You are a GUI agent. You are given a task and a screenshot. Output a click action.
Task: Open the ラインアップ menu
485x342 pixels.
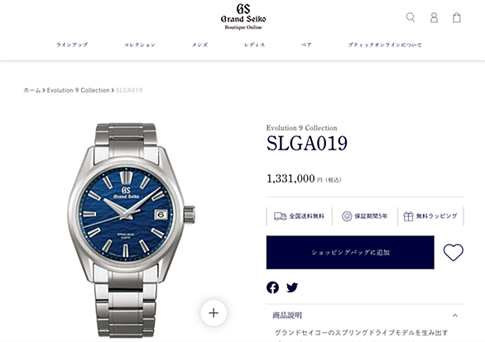tap(72, 45)
